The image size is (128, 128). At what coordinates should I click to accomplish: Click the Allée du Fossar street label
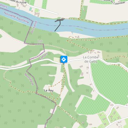(x=18, y=2)
